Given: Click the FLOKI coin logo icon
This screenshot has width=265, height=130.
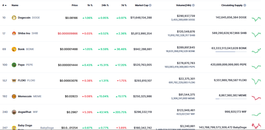Looking at the screenshot, I should (x=14, y=81).
